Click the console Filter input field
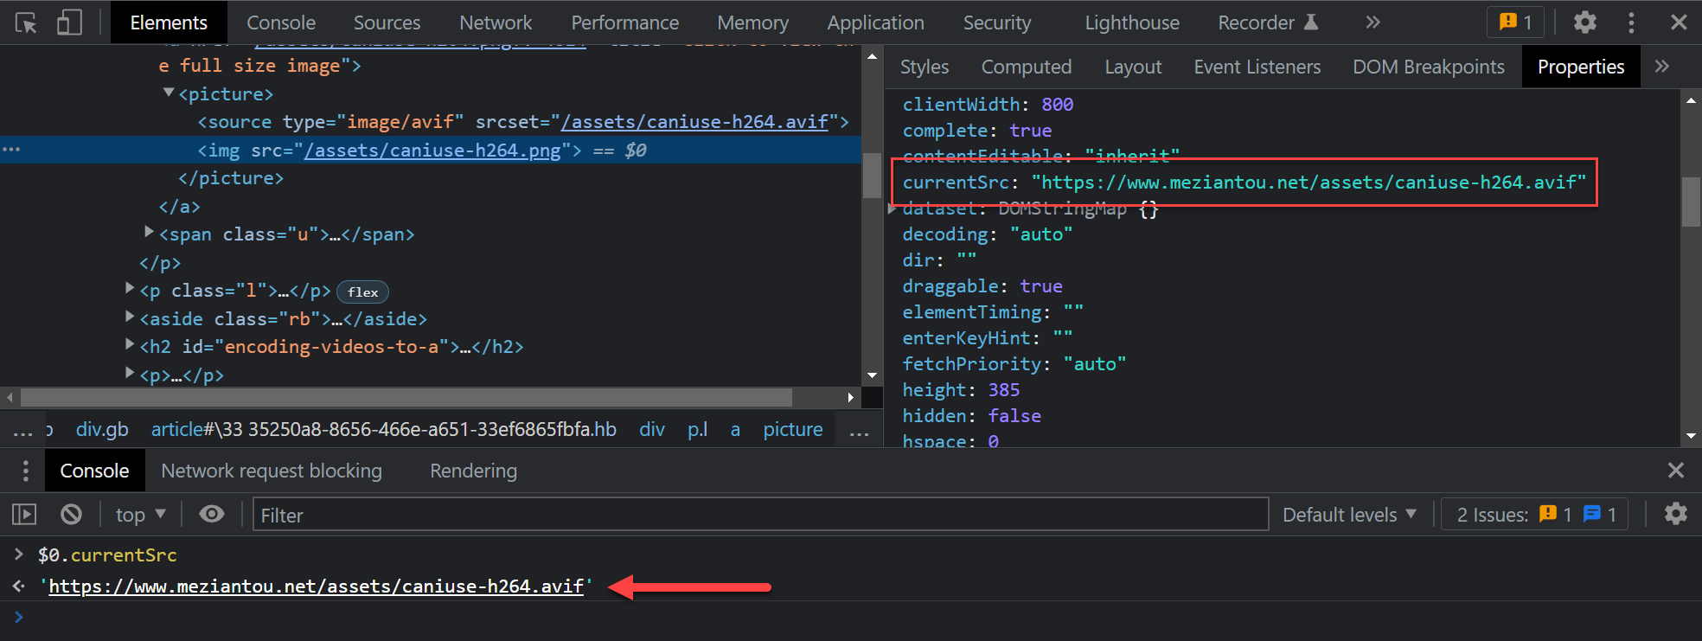Viewport: 1702px width, 641px height. (761, 515)
